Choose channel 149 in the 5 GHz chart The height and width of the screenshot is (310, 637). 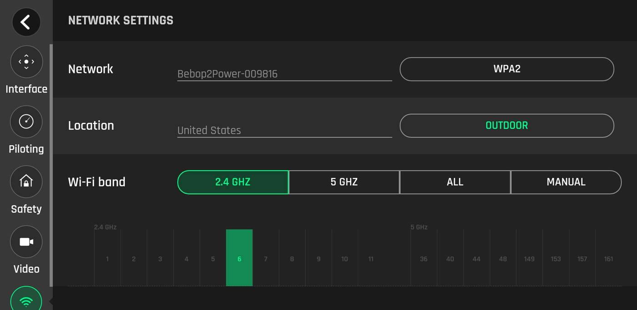(x=529, y=258)
